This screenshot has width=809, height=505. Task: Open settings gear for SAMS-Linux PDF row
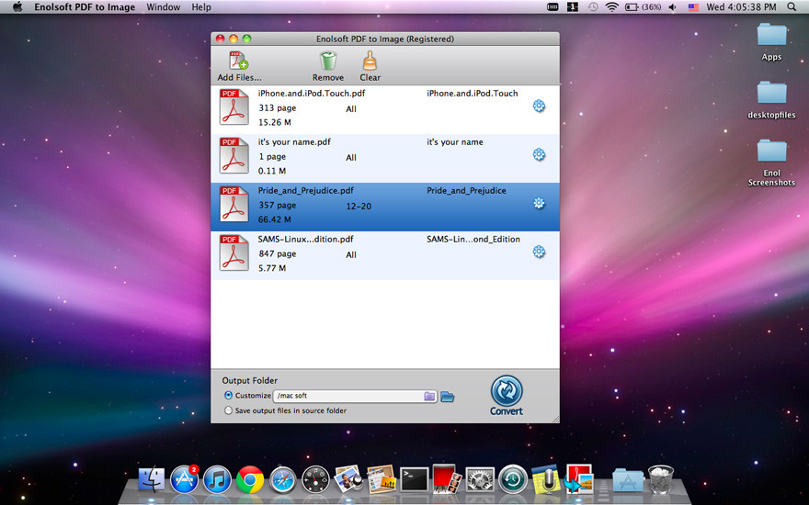pos(539,252)
